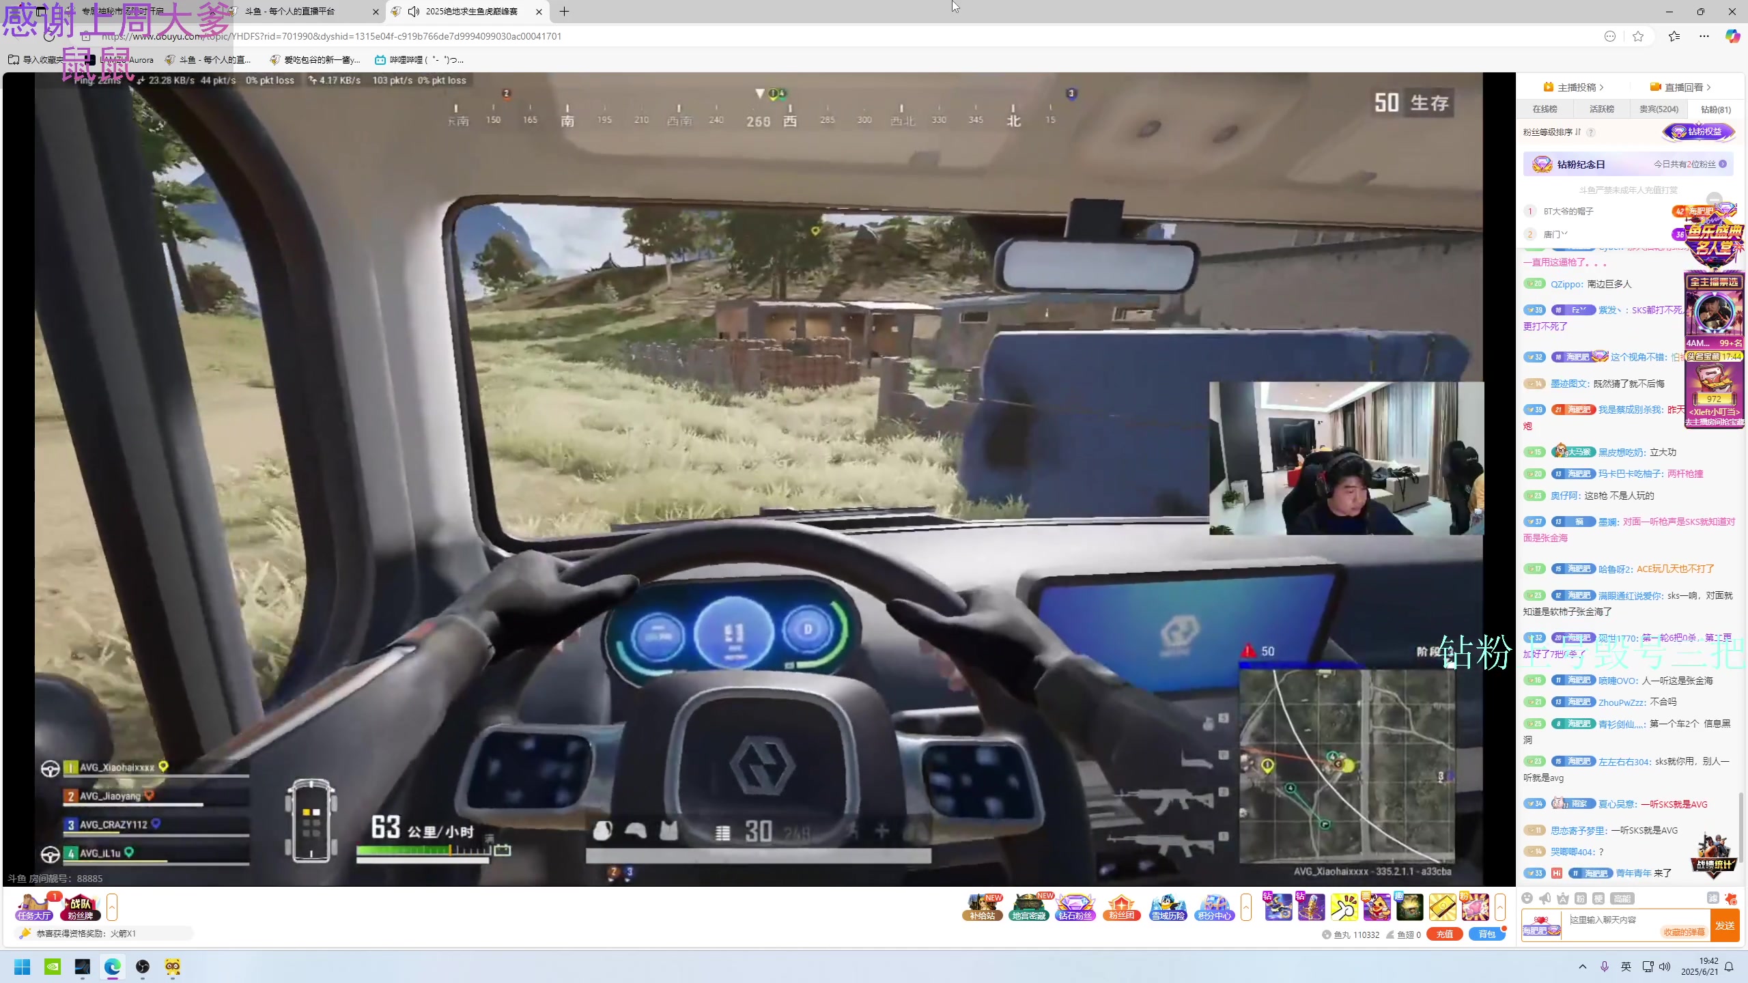Expand the activity list chevron beside 积分中心
The image size is (1748, 983).
coord(1246,907)
